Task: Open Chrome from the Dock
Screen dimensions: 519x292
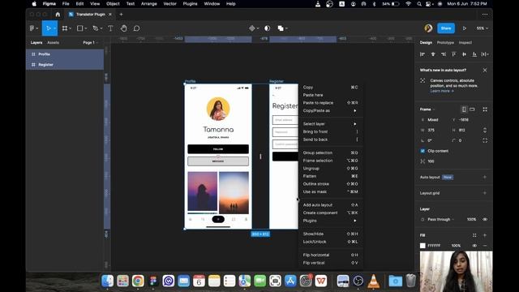Action: [138, 281]
